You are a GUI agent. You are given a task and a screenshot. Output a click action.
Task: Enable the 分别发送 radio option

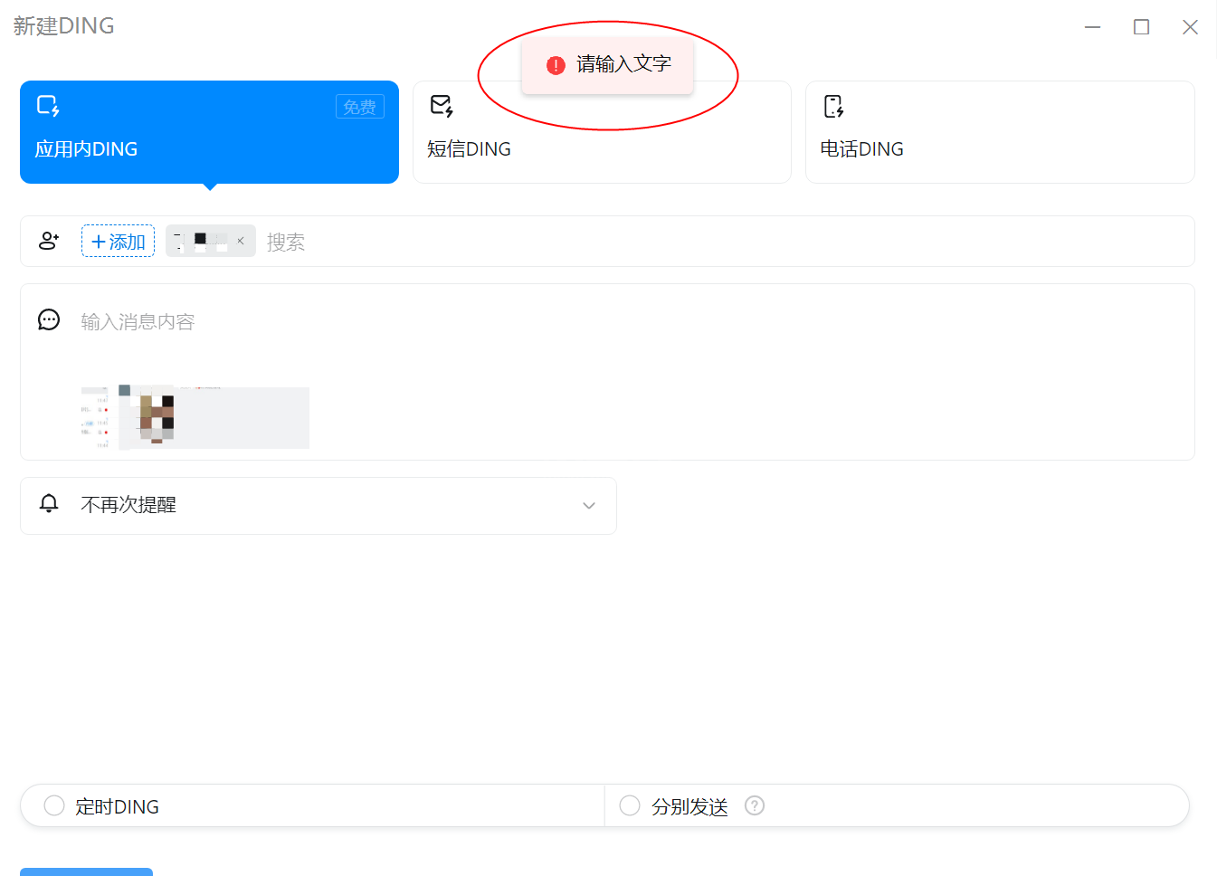(630, 805)
